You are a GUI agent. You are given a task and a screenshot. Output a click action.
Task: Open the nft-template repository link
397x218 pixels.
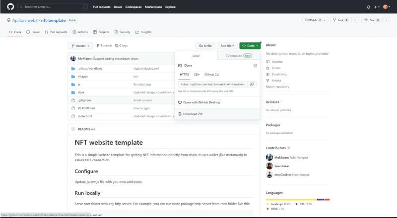coord(53,20)
